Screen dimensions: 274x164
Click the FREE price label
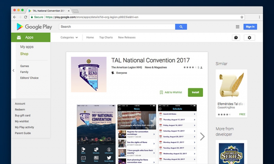pyautogui.click(x=242, y=114)
